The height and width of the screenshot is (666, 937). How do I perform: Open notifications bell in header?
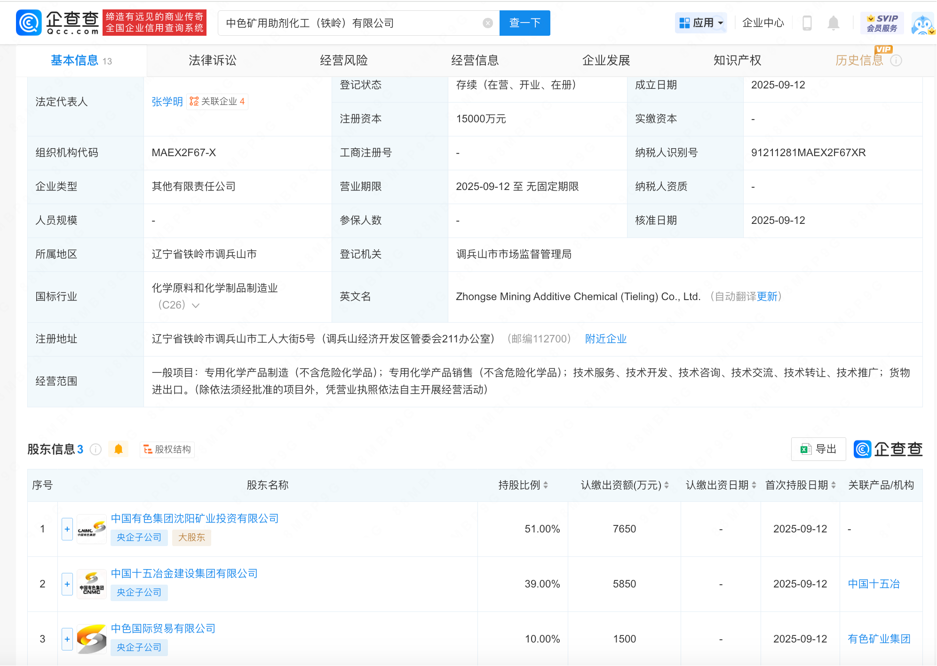(x=833, y=23)
